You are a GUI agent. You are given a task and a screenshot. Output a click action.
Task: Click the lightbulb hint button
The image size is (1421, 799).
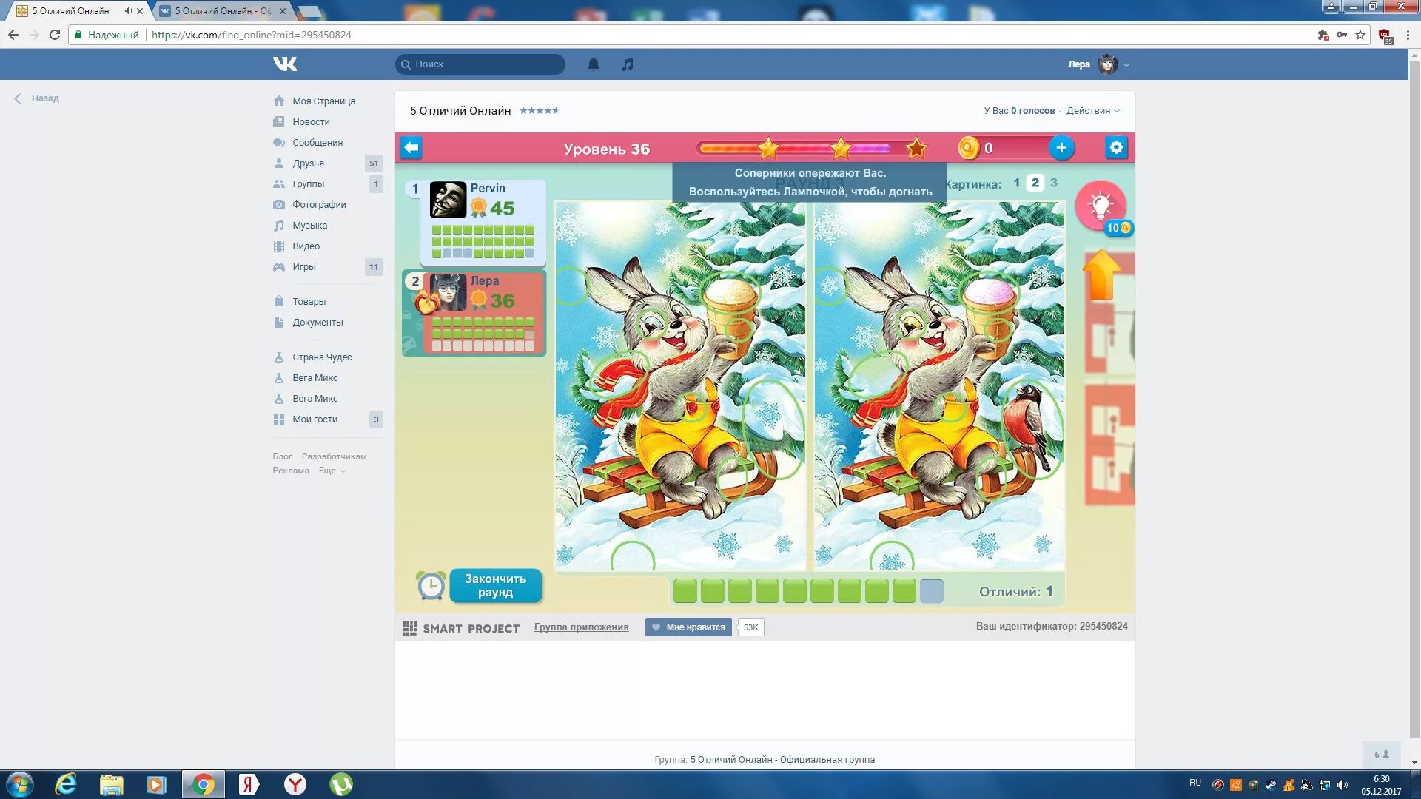[x=1101, y=205]
